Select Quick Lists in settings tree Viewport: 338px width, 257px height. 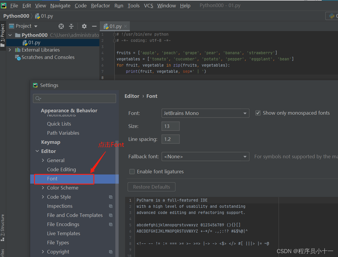[x=59, y=124]
